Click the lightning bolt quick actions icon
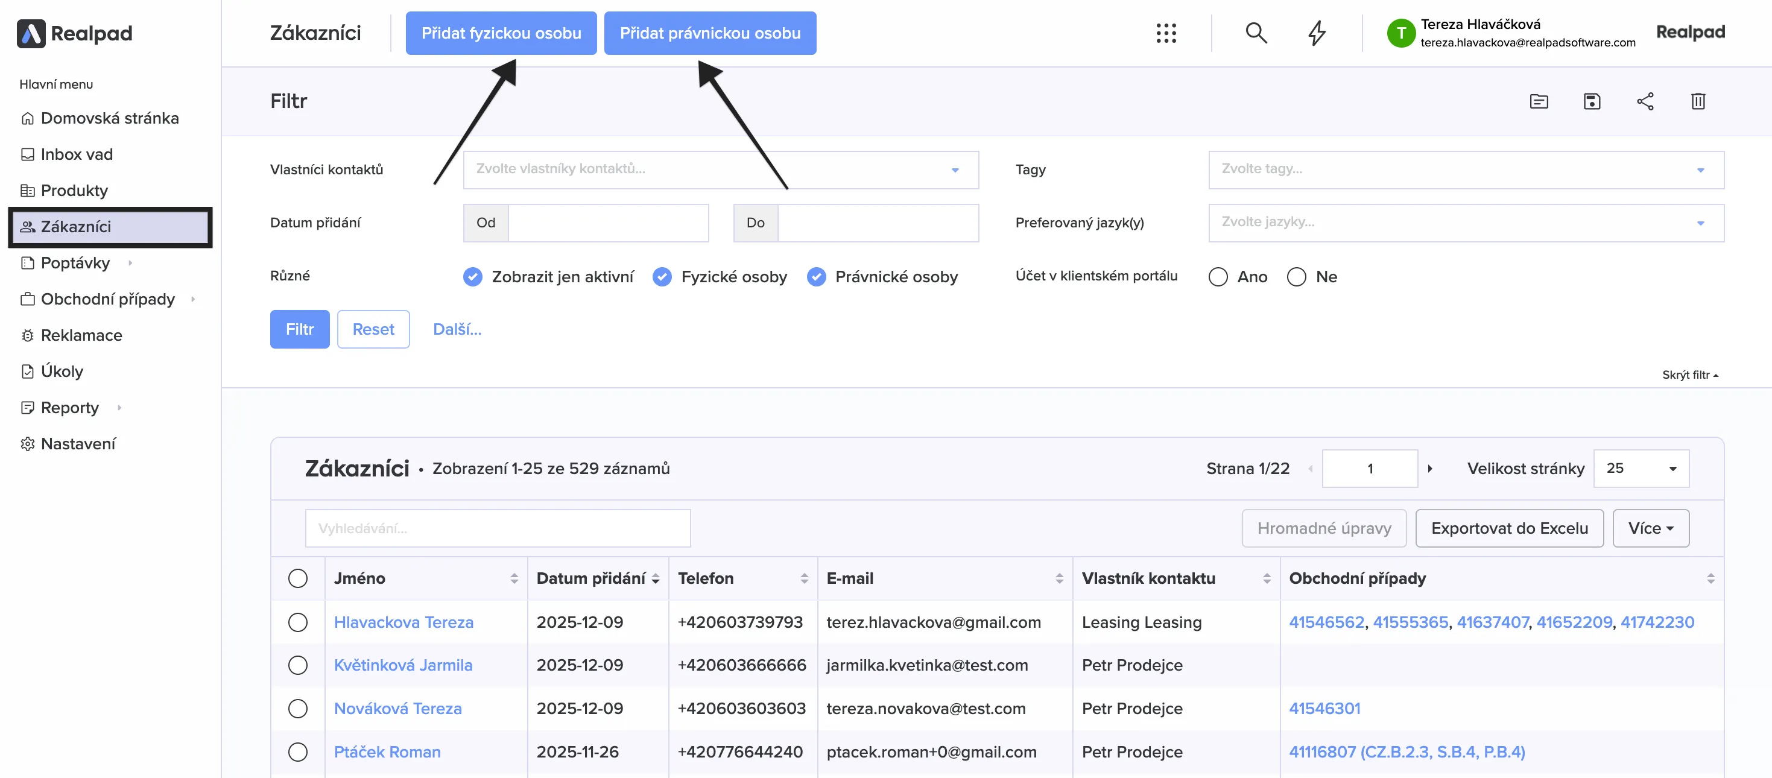 1317,33
